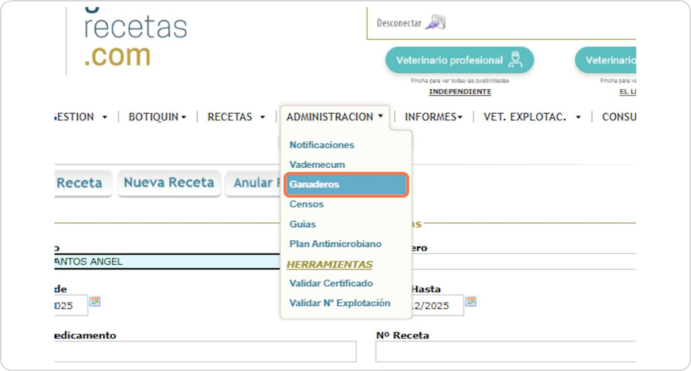Viewport: 691px width, 371px height.
Task: Expand the RECETAS dropdown menu
Action: coord(236,117)
